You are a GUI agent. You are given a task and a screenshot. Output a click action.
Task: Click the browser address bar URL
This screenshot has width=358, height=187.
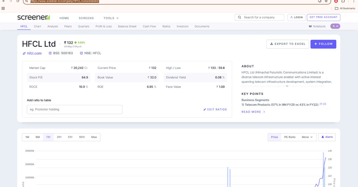click(65, 1)
